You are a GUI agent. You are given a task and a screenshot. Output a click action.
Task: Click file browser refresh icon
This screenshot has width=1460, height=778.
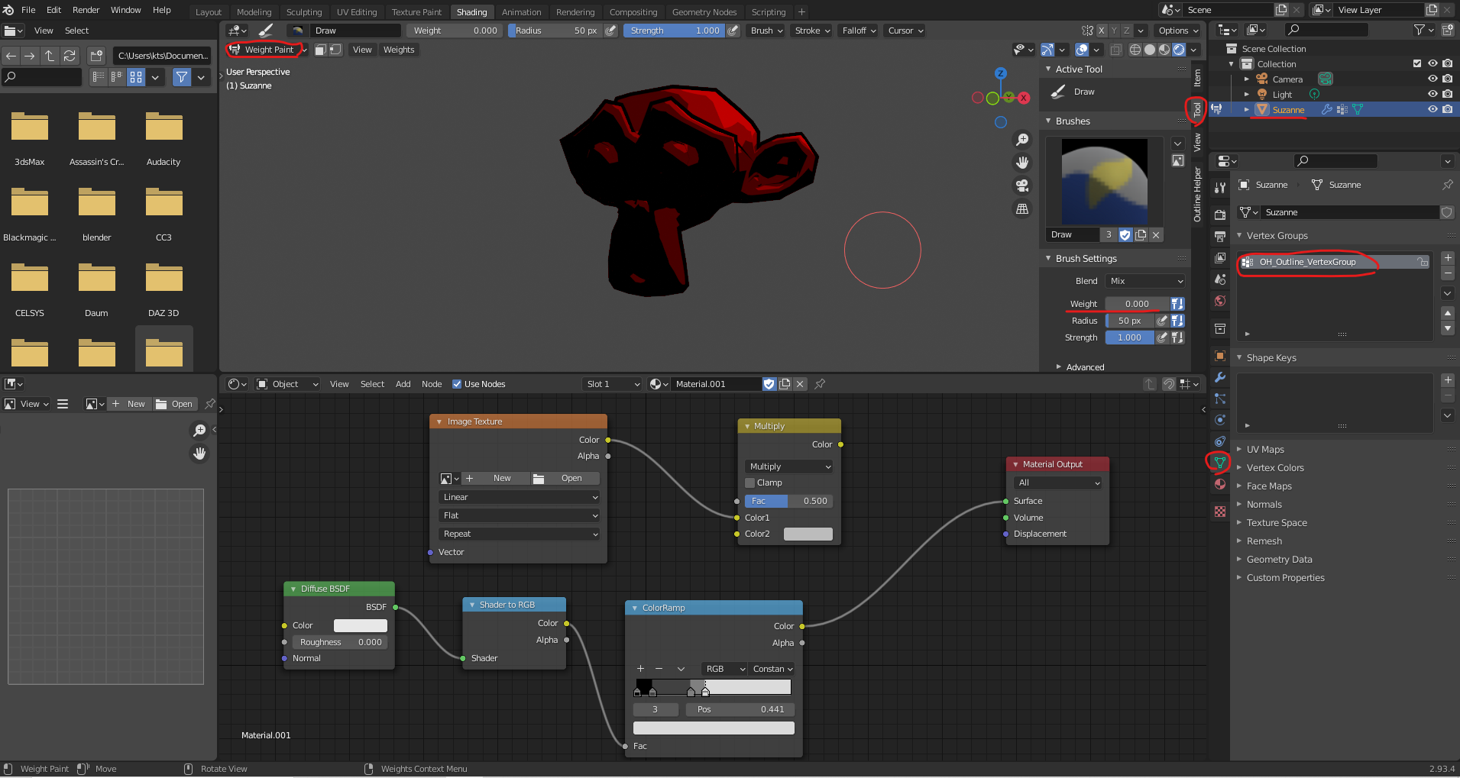70,56
